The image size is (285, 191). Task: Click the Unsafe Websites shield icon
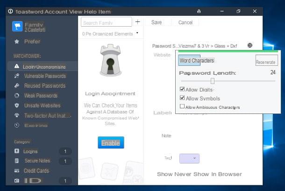[x=17, y=106]
